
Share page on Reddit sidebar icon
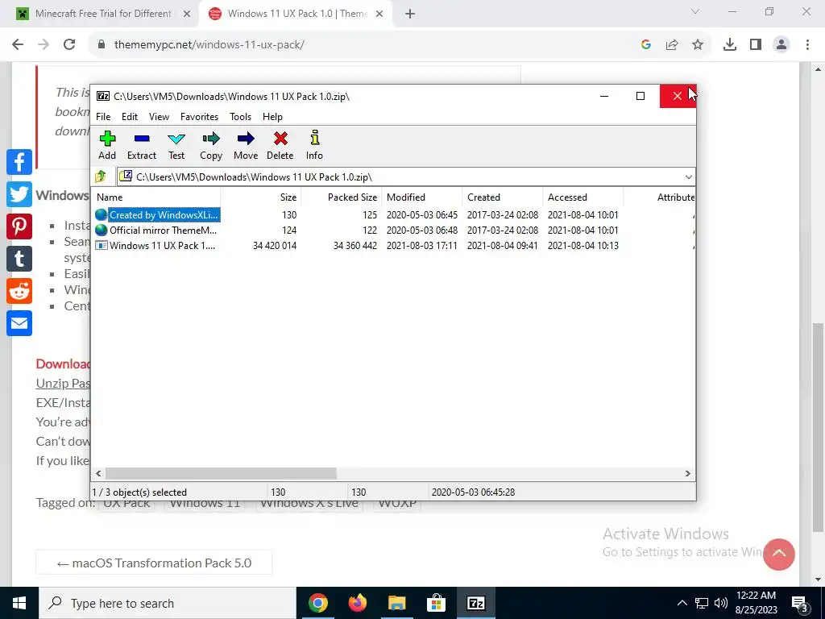coord(19,291)
